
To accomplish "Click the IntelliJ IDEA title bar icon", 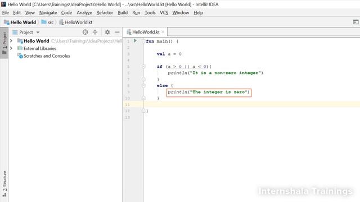I will point(3,4).
